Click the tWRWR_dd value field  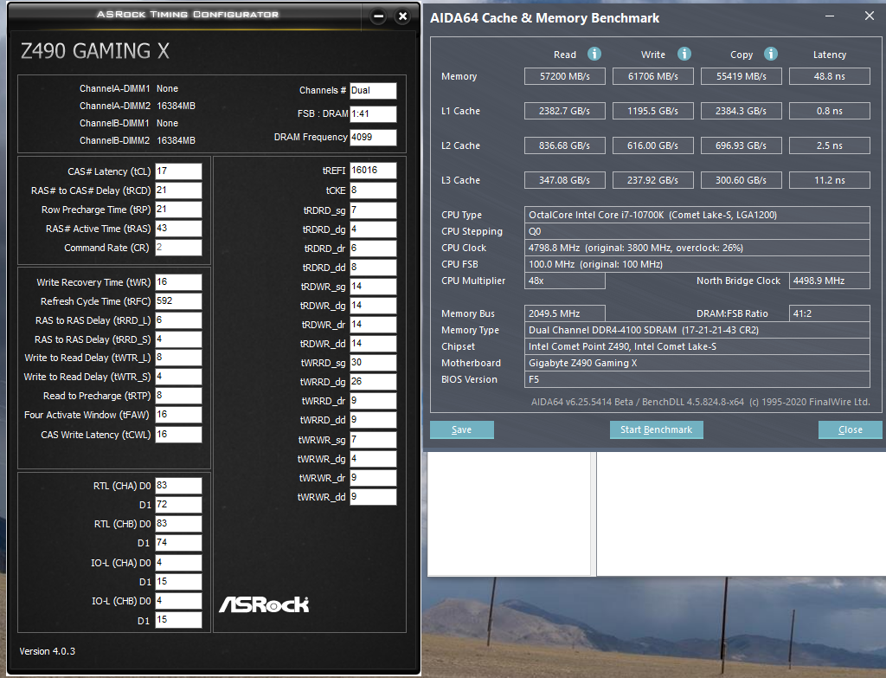(x=373, y=497)
